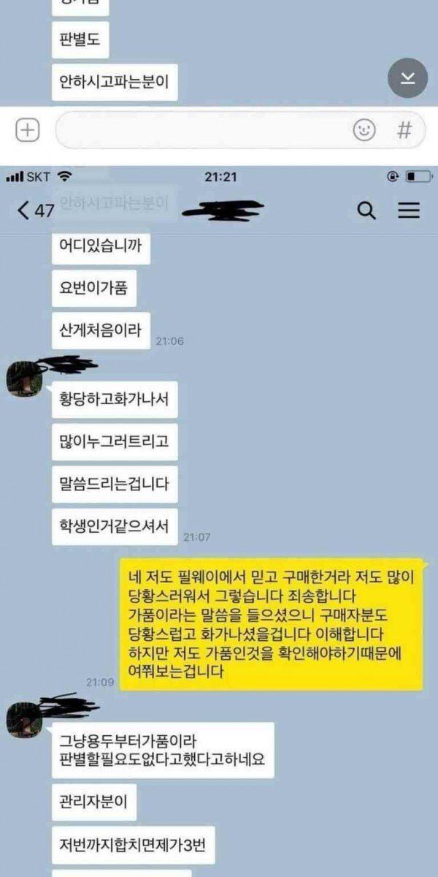This screenshot has width=438, height=877.
Task: Select the yellow sent message bubble
Action: [x=272, y=625]
